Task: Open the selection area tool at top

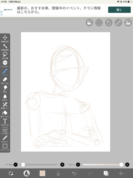Action: pyautogui.click(x=99, y=23)
